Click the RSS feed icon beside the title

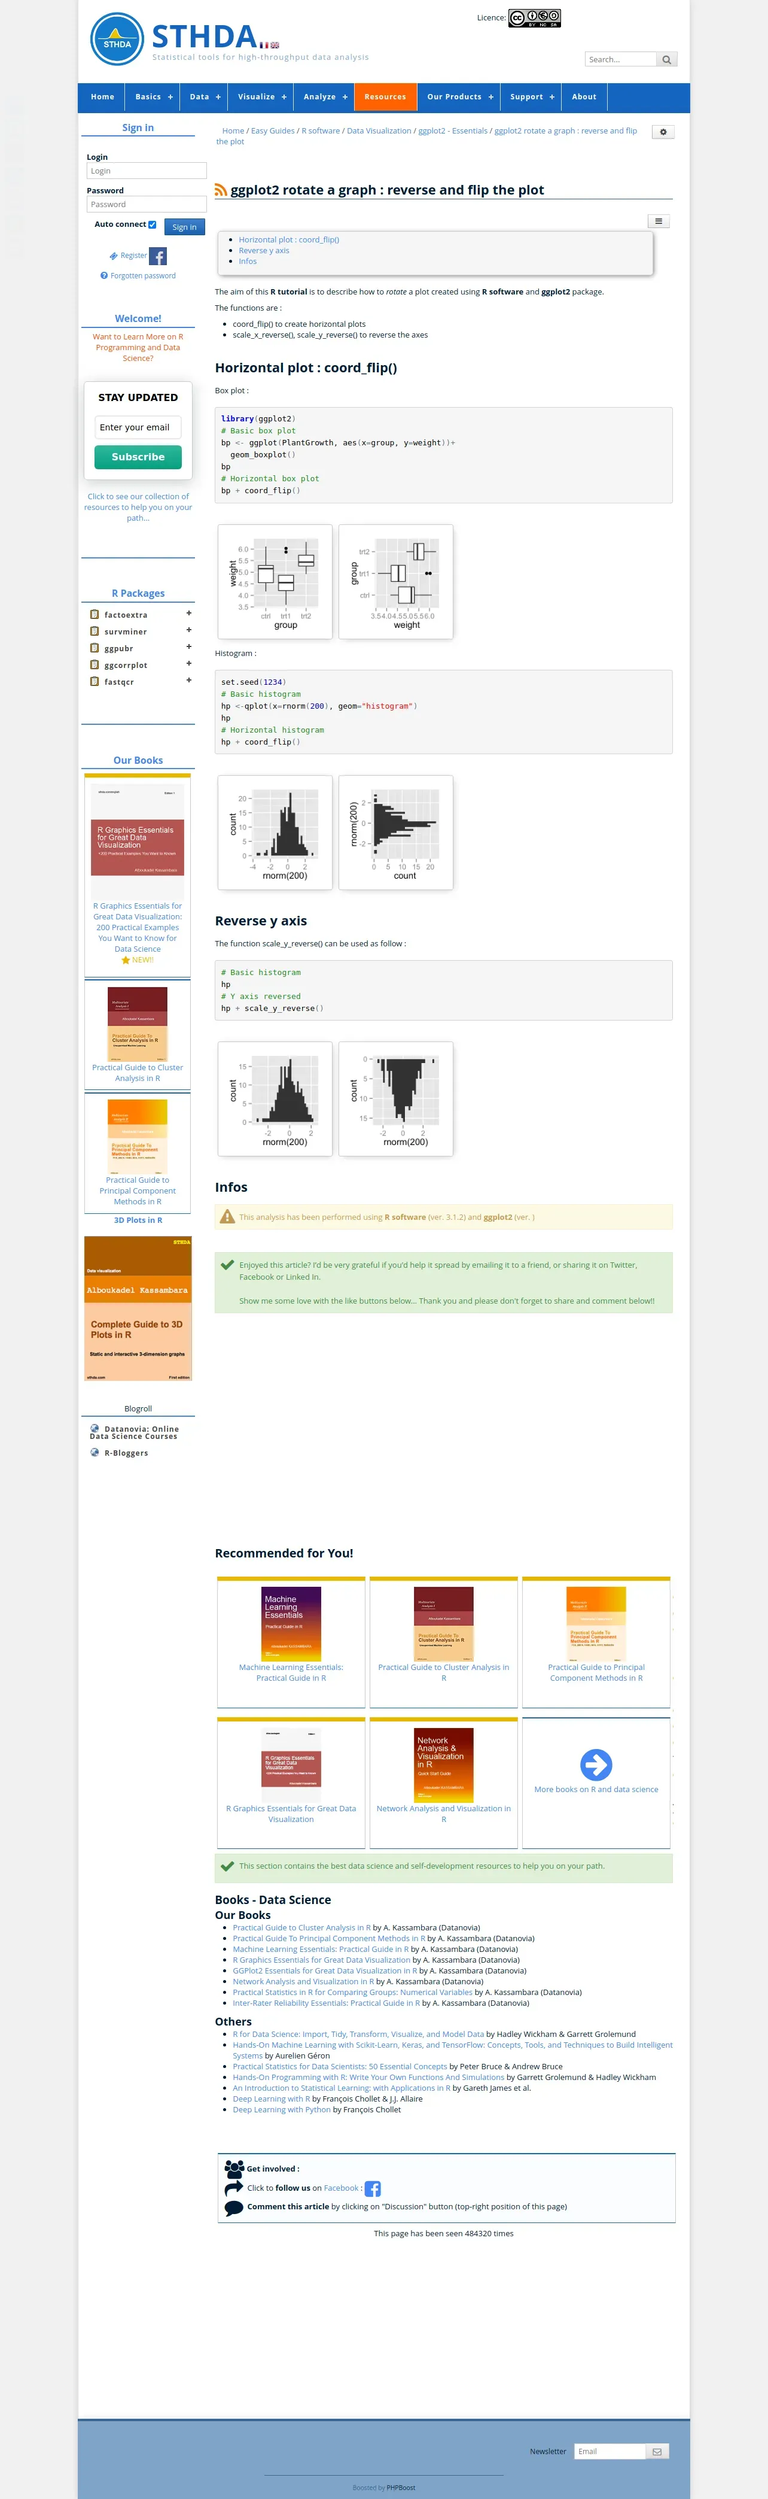click(221, 190)
